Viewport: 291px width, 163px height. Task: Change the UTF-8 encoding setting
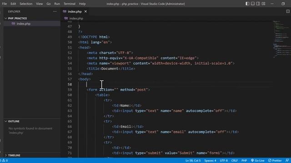click(224, 160)
